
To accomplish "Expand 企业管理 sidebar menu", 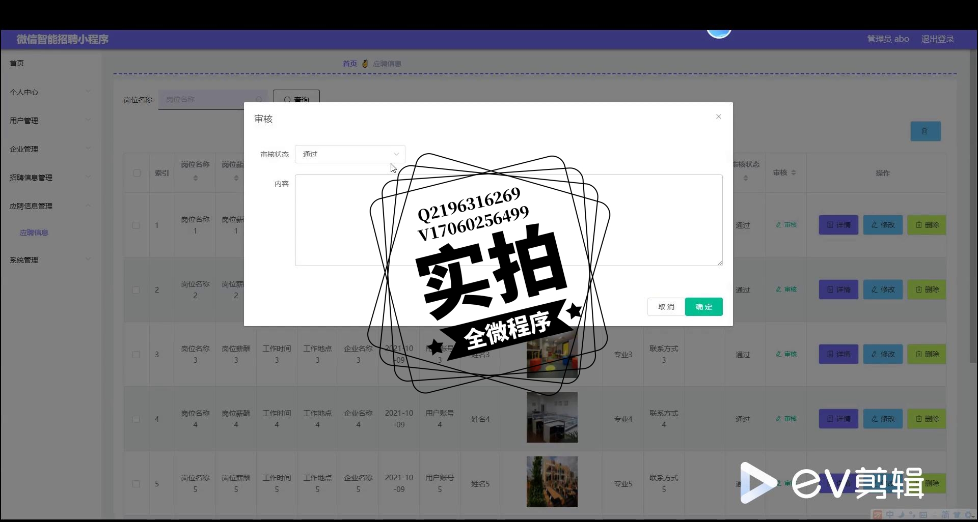I will (x=50, y=149).
